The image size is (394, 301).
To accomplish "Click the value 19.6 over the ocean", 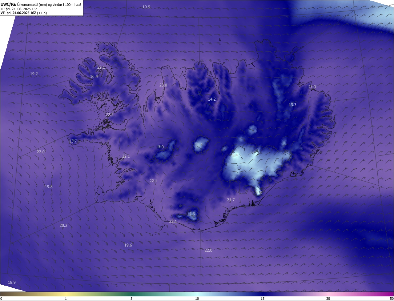I will coord(128,245).
